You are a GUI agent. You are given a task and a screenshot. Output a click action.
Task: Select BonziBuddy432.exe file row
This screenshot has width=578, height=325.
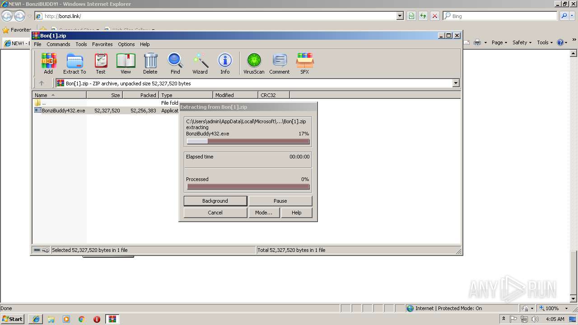click(x=106, y=111)
